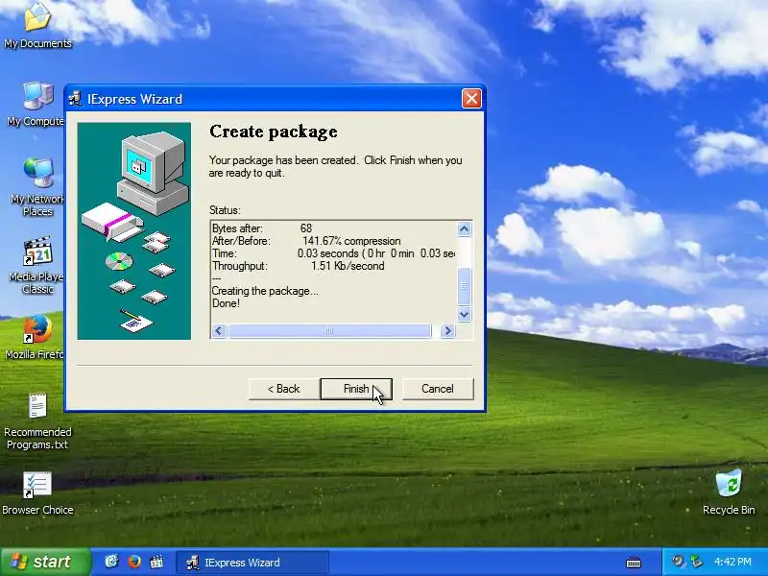Click the vertical scrollbar thumb in status
The image size is (768, 576).
465,286
